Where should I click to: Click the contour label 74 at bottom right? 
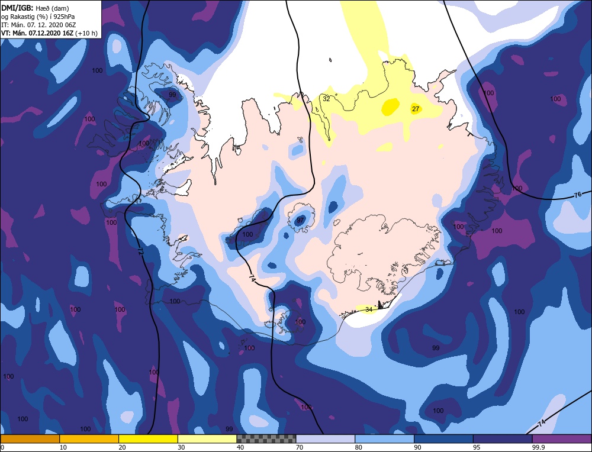(x=542, y=422)
